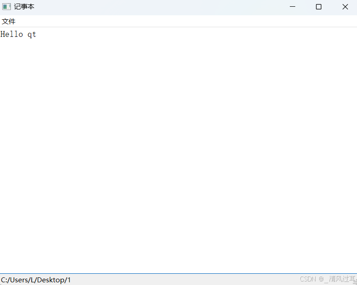
Task: Open the 文件 menu
Action: (9, 22)
